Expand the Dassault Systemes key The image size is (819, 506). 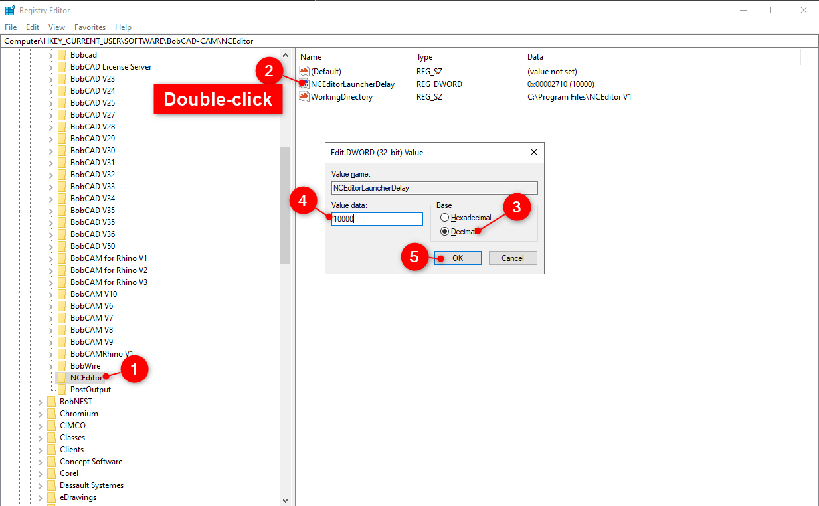point(41,485)
